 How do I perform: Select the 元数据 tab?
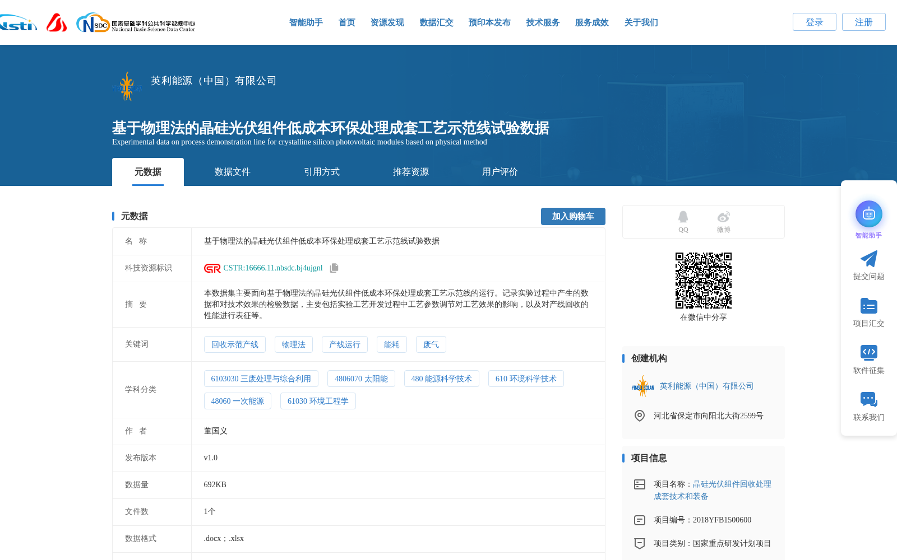(148, 172)
